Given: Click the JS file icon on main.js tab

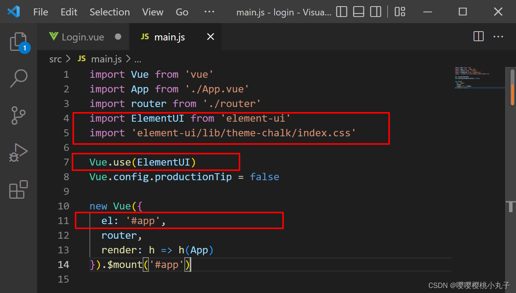Looking at the screenshot, I should click(145, 36).
